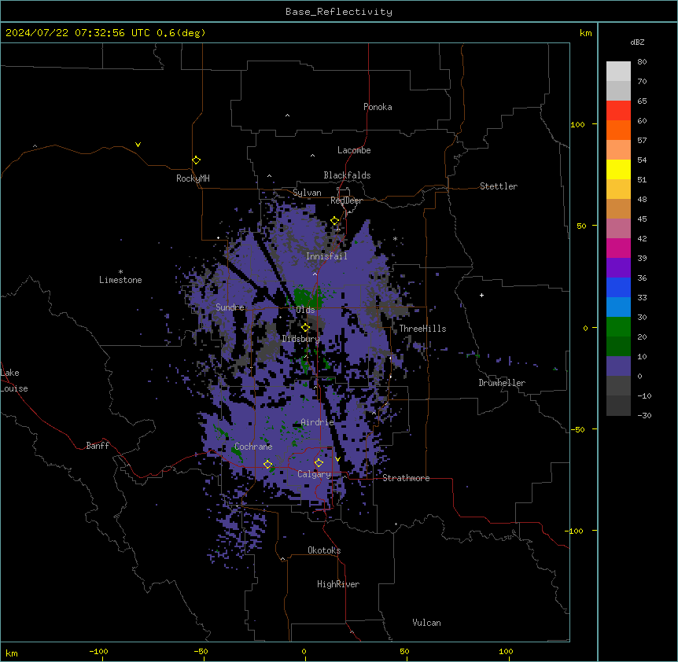
Task: Click the 45 value on dBZ legend
Action: [x=642, y=219]
